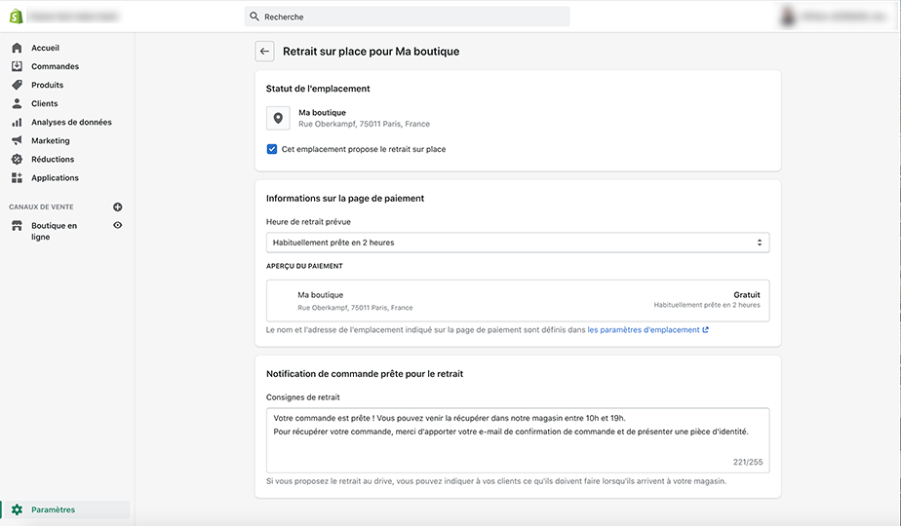Open Paramètres at bottom of sidebar
The width and height of the screenshot is (901, 526).
(x=53, y=509)
